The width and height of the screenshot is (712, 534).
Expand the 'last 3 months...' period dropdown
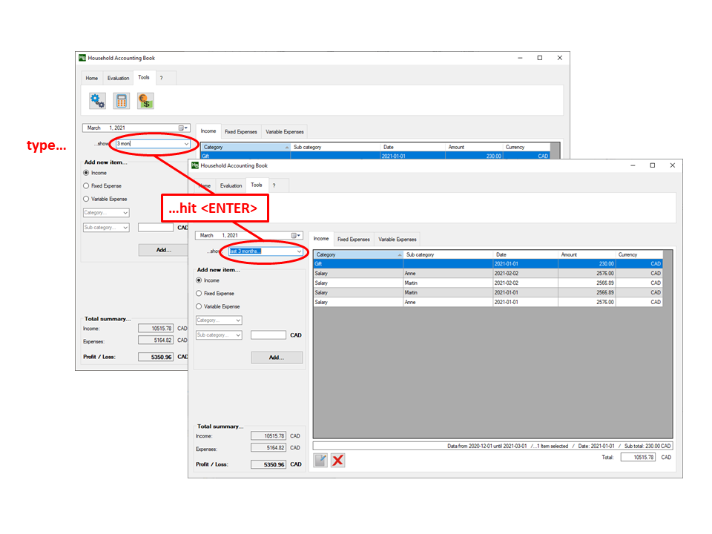tap(300, 251)
